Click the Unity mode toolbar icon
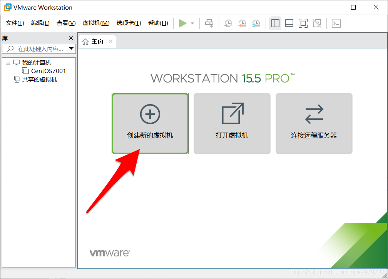This screenshot has width=388, height=279. click(x=317, y=23)
